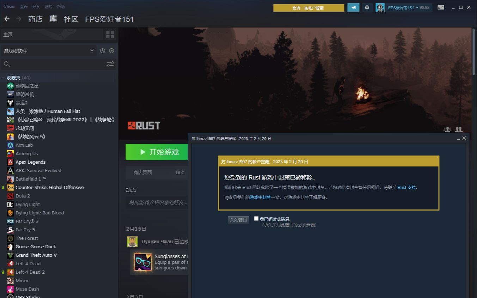Image resolution: width=477 pixels, height=298 pixels.
Task: Select Dying Light: Bad Blood in list
Action: point(40,213)
